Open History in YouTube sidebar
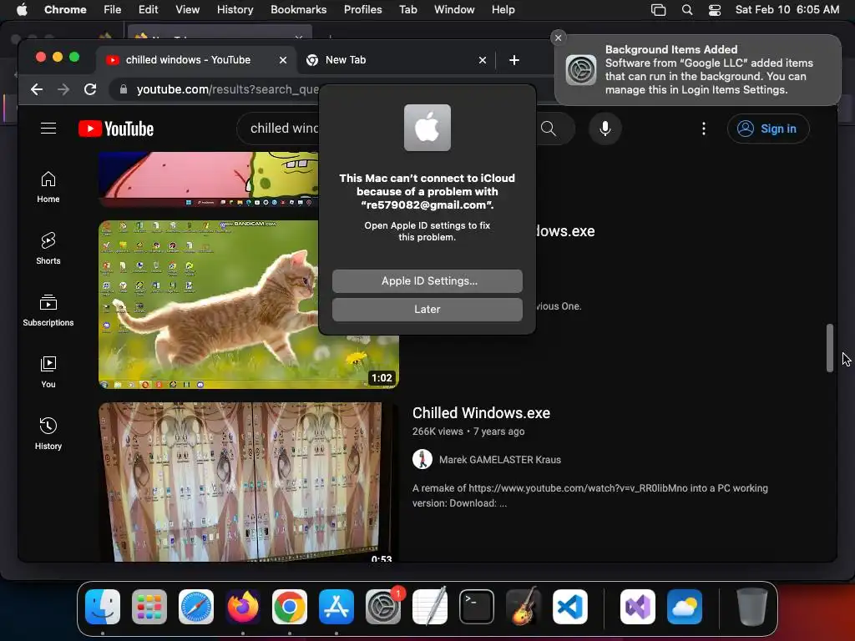Image resolution: width=855 pixels, height=641 pixels. pos(48,433)
